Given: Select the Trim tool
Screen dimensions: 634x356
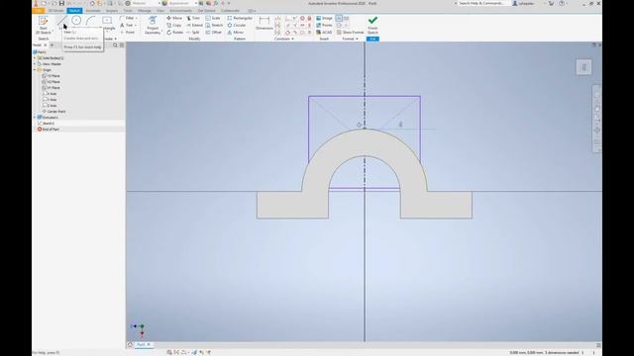Looking at the screenshot, I should click(193, 18).
